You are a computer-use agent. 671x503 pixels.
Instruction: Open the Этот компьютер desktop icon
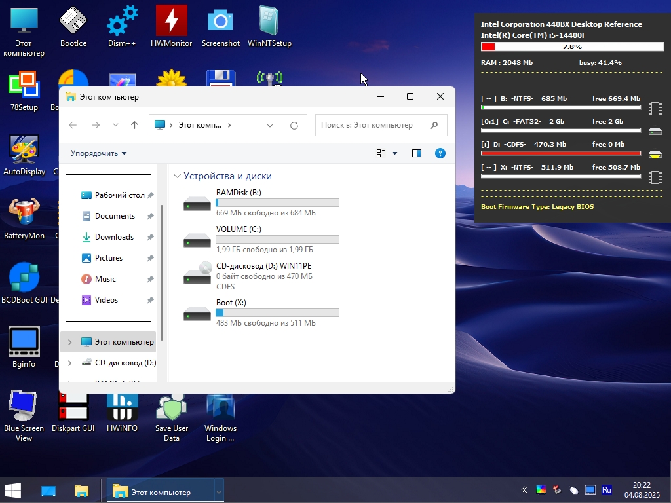pyautogui.click(x=24, y=31)
